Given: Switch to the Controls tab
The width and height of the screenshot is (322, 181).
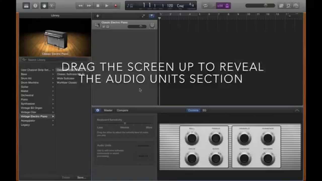Looking at the screenshot, I should tap(193, 110).
